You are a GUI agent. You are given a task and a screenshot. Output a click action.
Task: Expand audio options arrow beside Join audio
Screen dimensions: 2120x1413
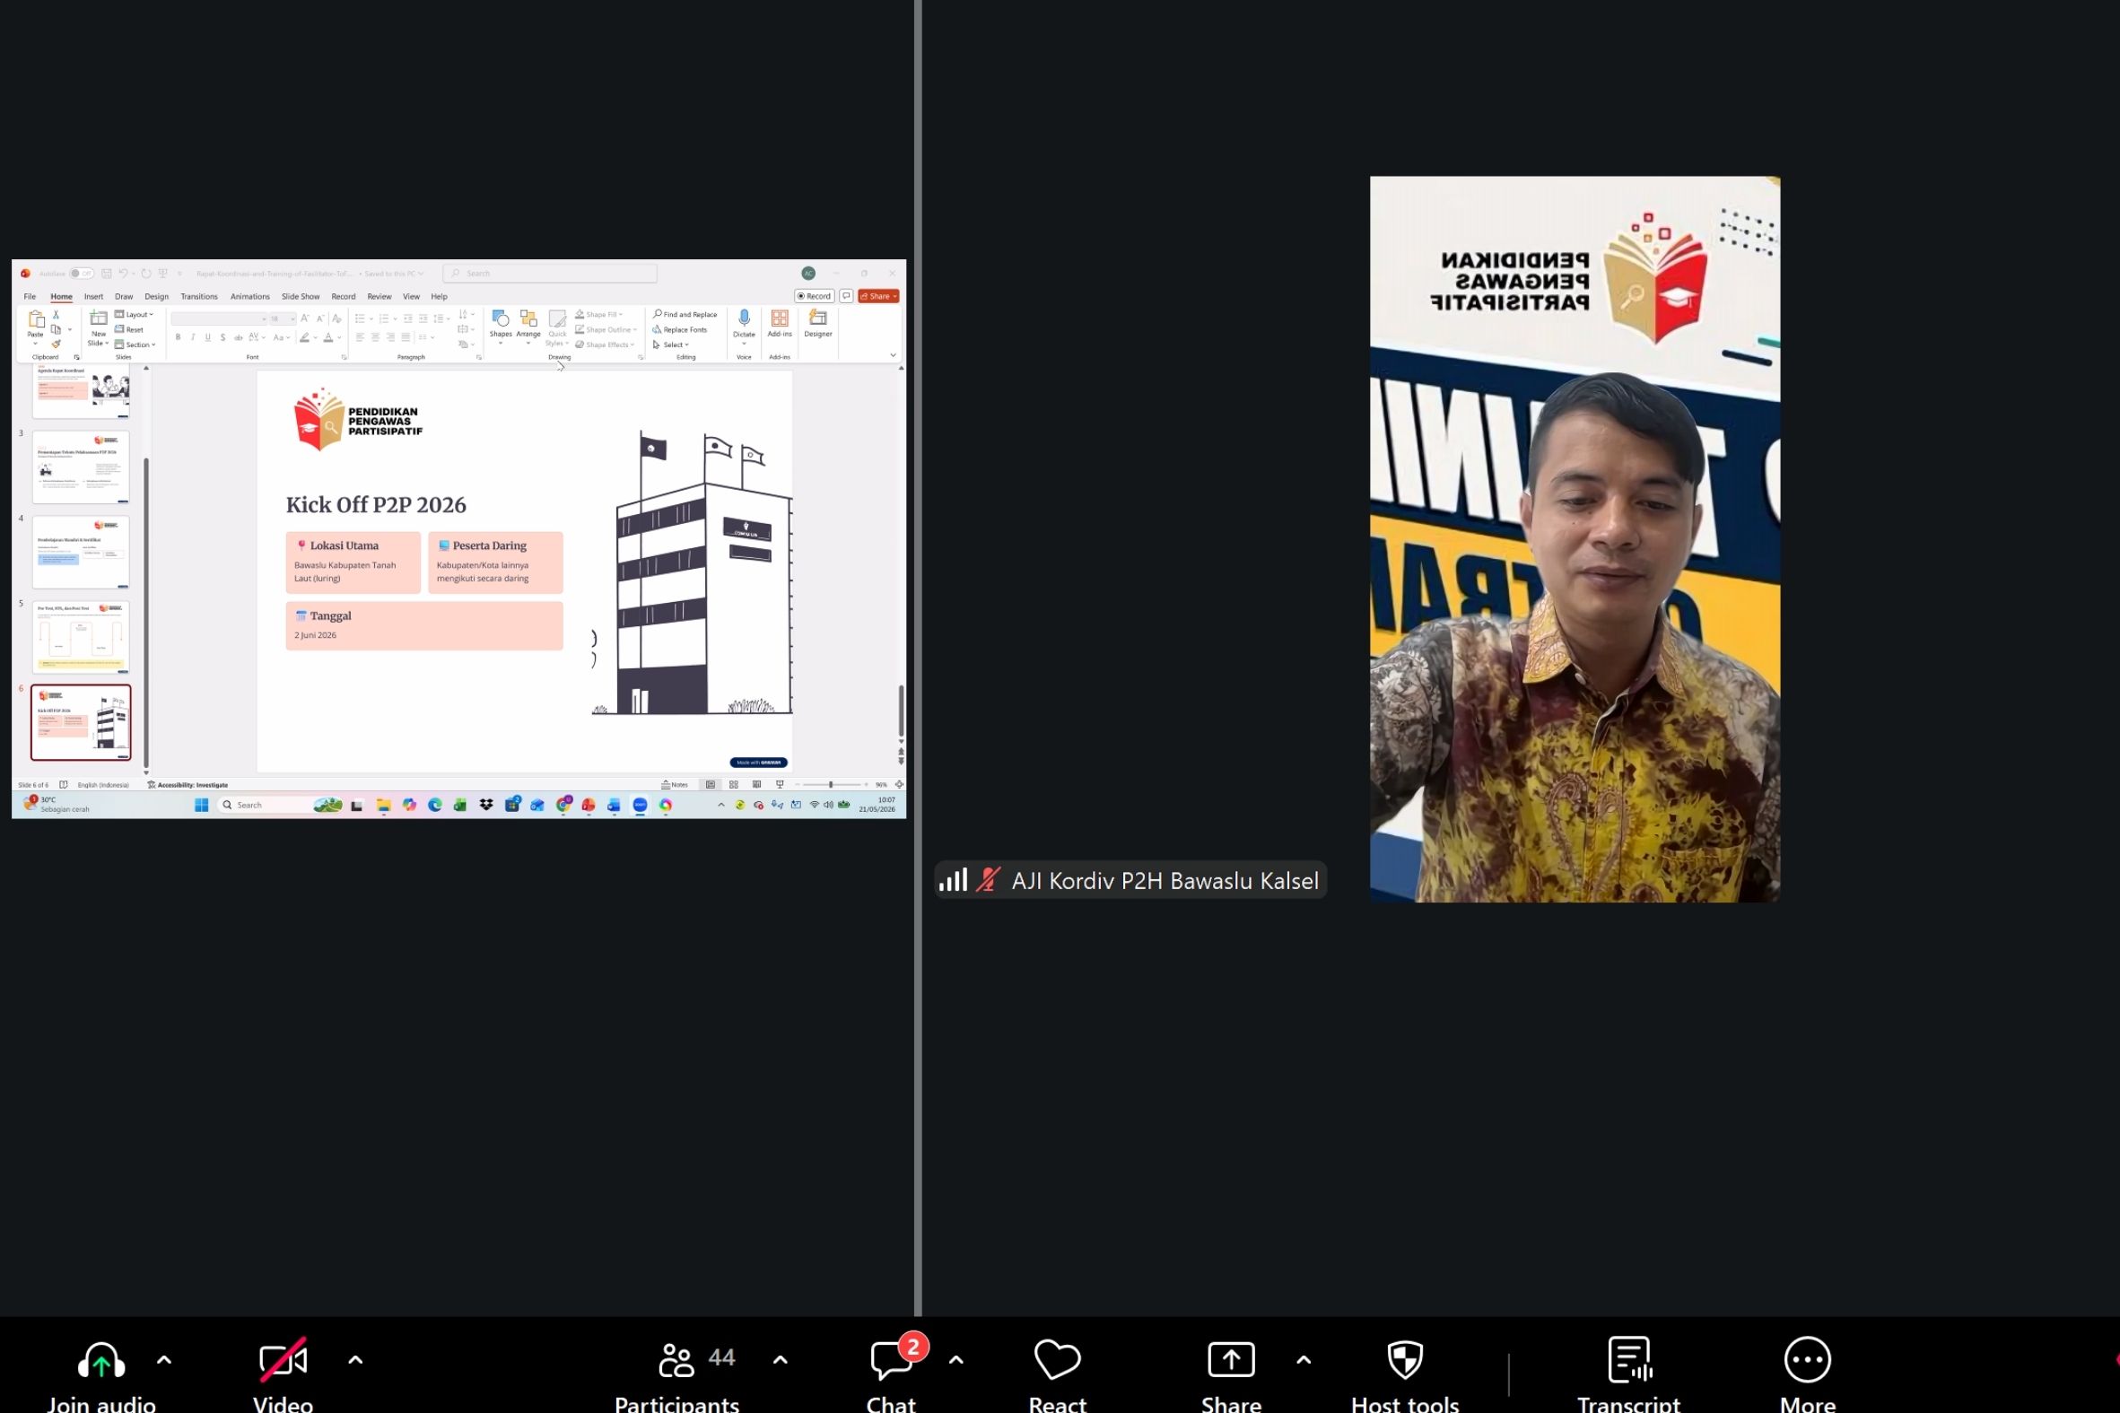[164, 1360]
